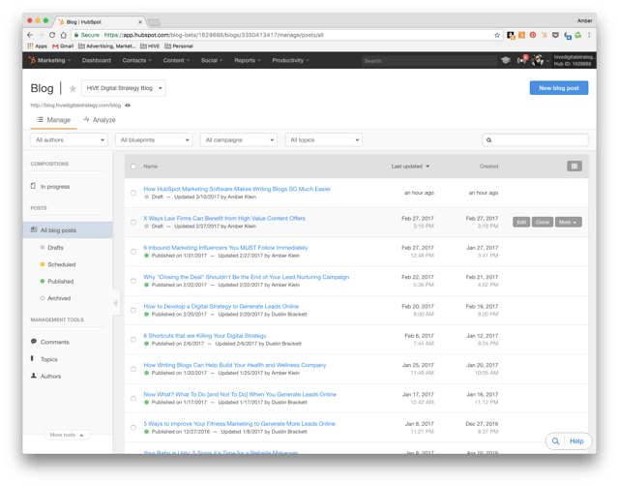The height and width of the screenshot is (486, 619).
Task: Open Social menu
Action: pos(212,60)
